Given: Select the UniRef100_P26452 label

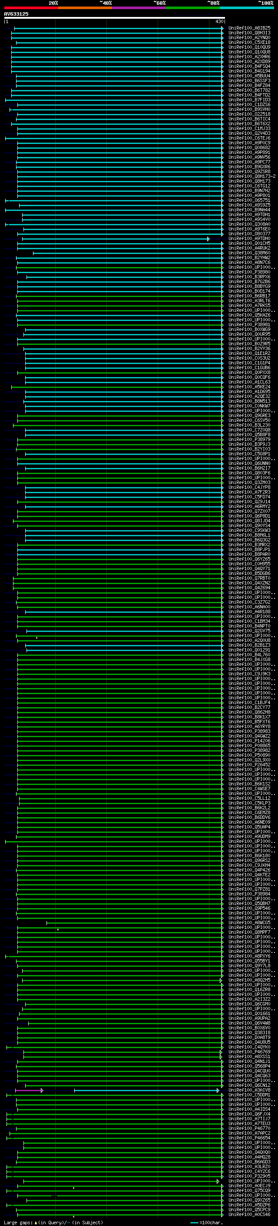Looking at the screenshot, I should [x=249, y=765].
